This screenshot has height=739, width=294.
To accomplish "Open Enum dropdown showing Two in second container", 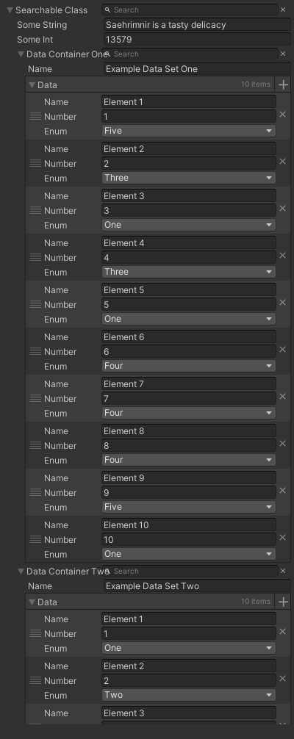I will (189, 695).
